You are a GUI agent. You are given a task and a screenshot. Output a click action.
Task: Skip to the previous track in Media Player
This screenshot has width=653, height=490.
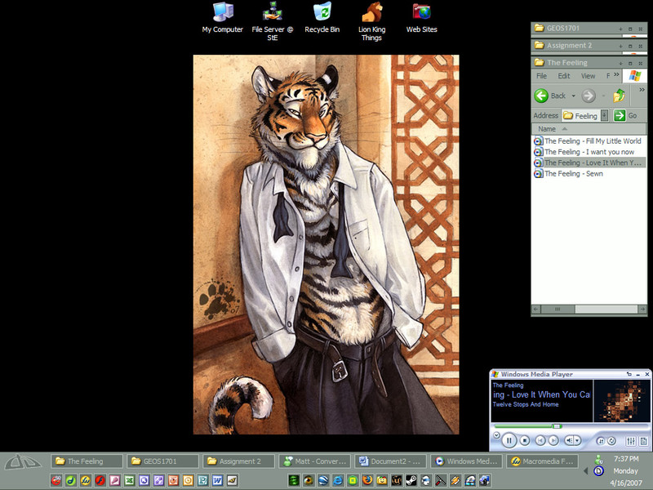point(540,440)
